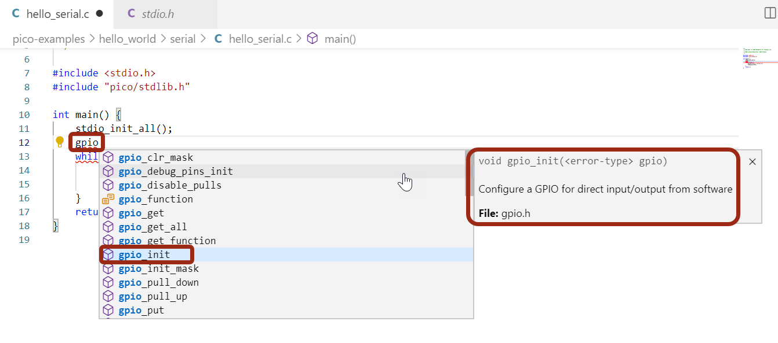Pick gpio_pull_down autocomplete suggestion
This screenshot has width=778, height=343.
(158, 282)
